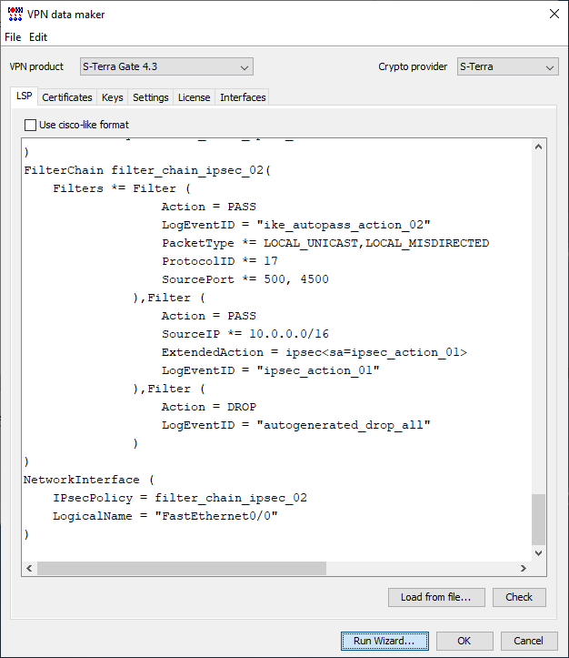
Task: Launch the Run Wizard... button
Action: pos(384,641)
